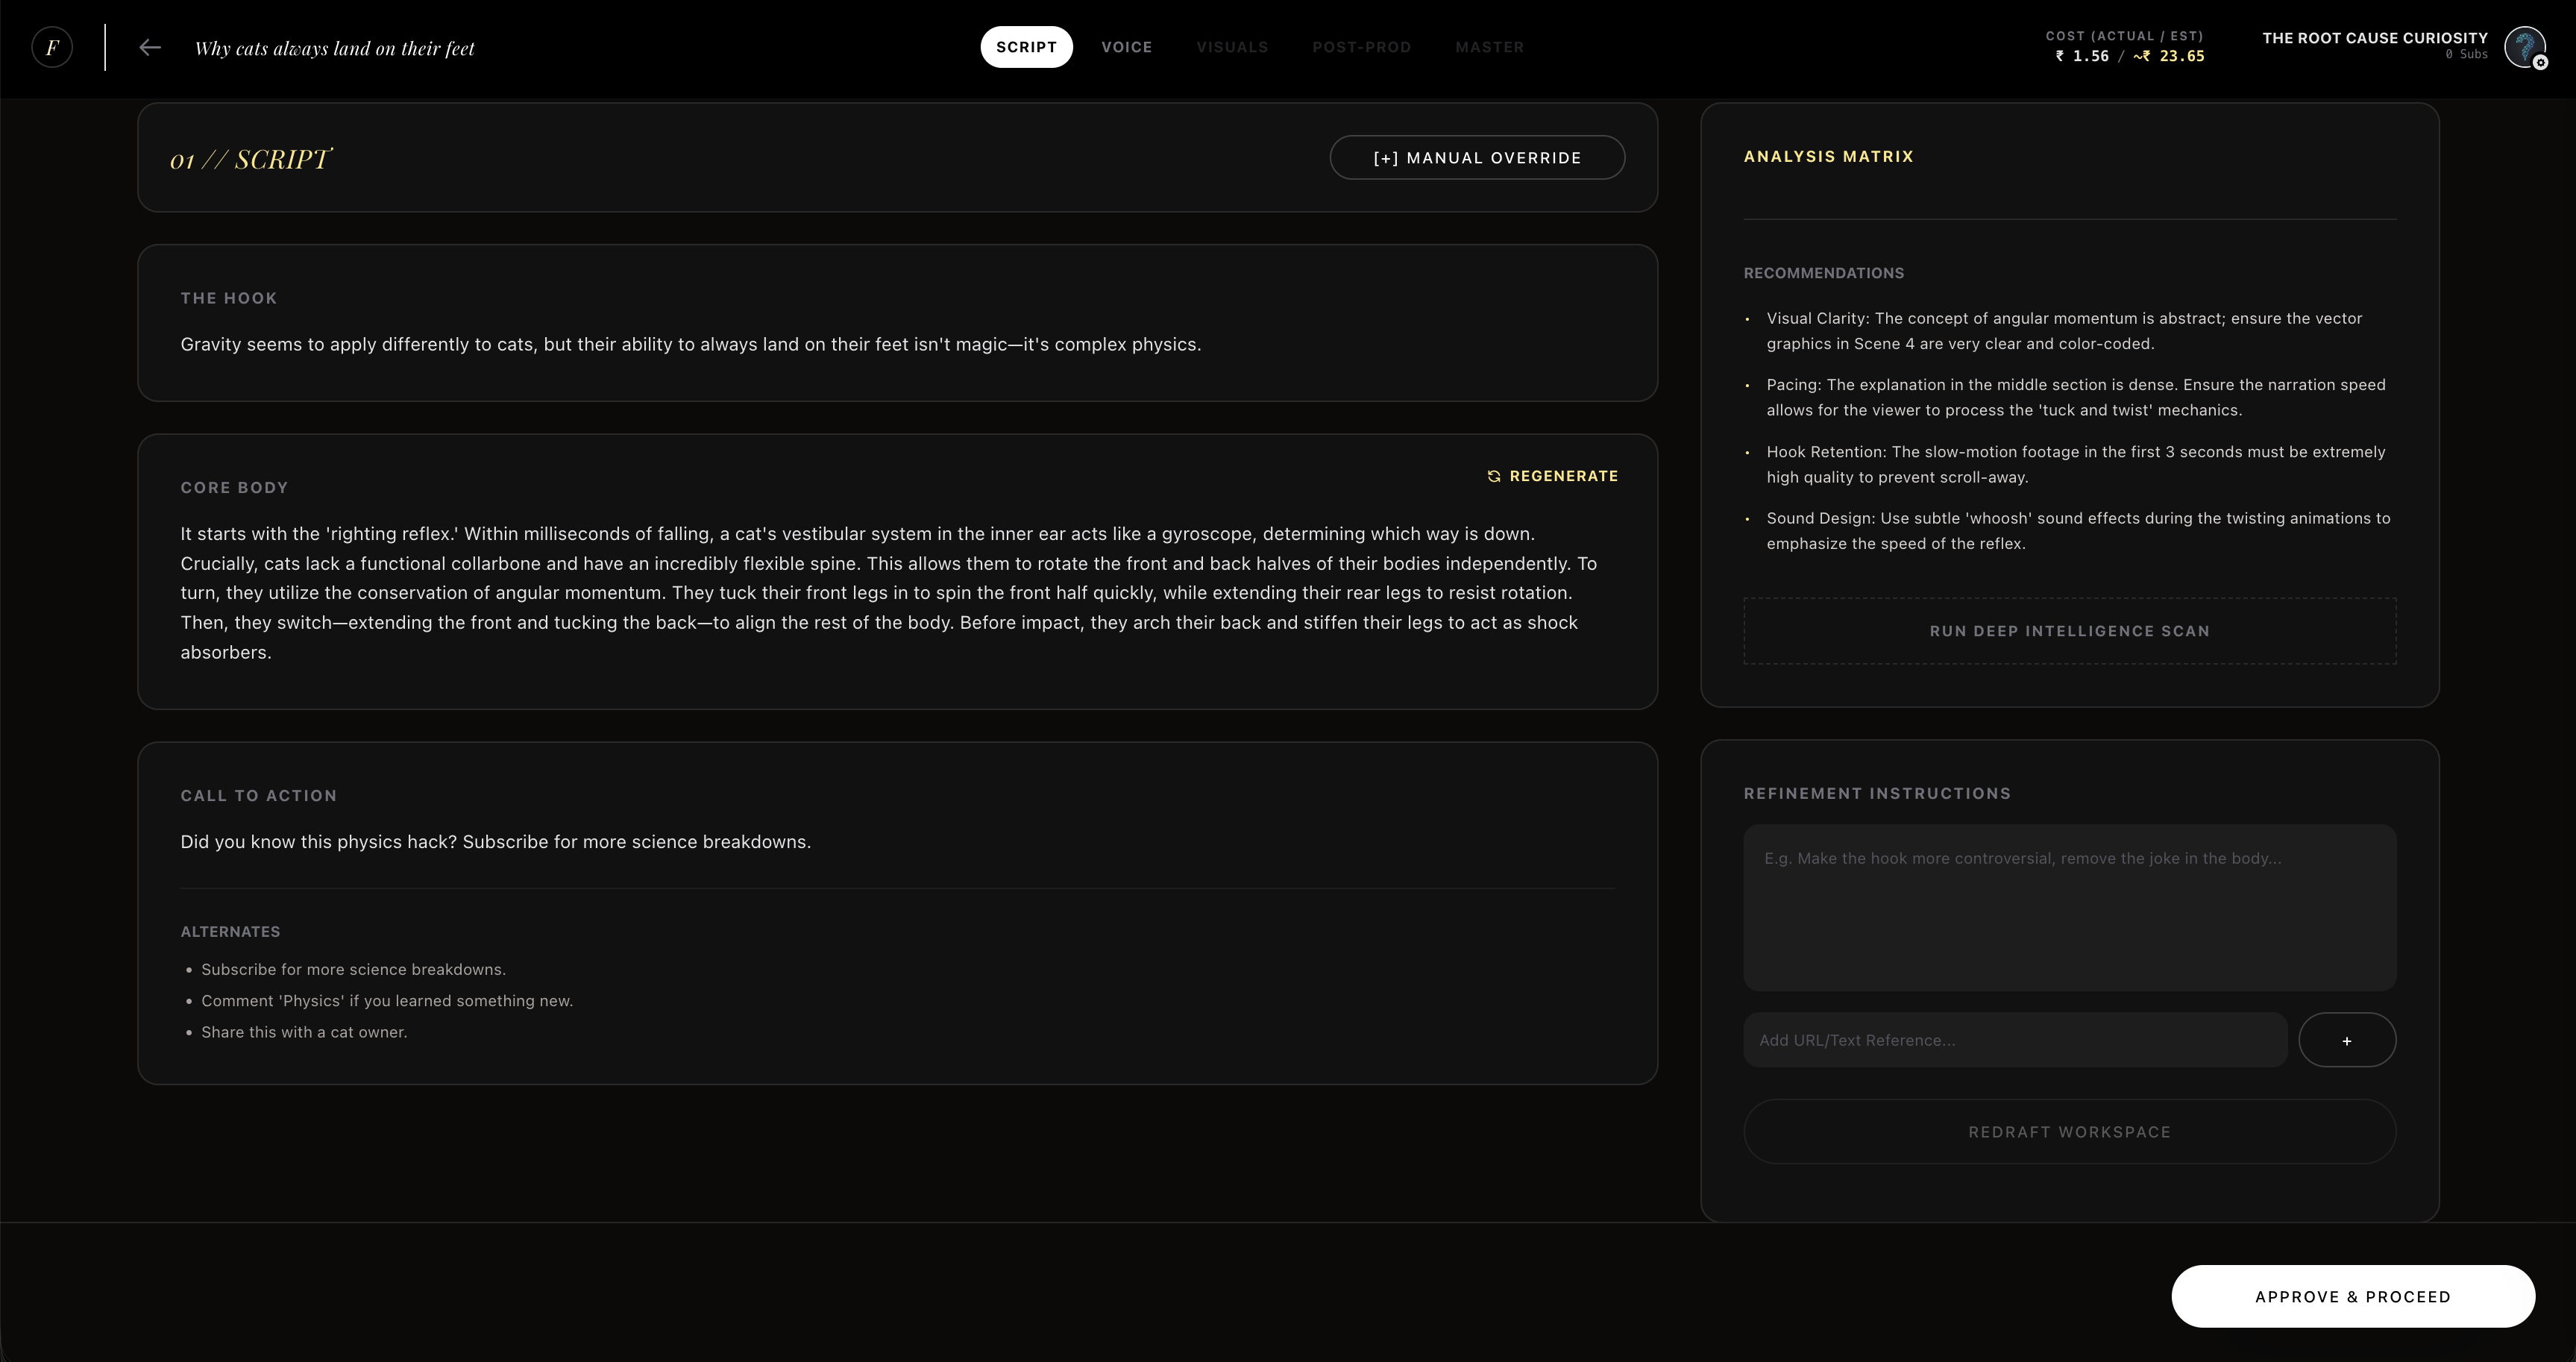Image resolution: width=2576 pixels, height=1362 pixels.
Task: Open the channel profile avatar
Action: (2522, 46)
